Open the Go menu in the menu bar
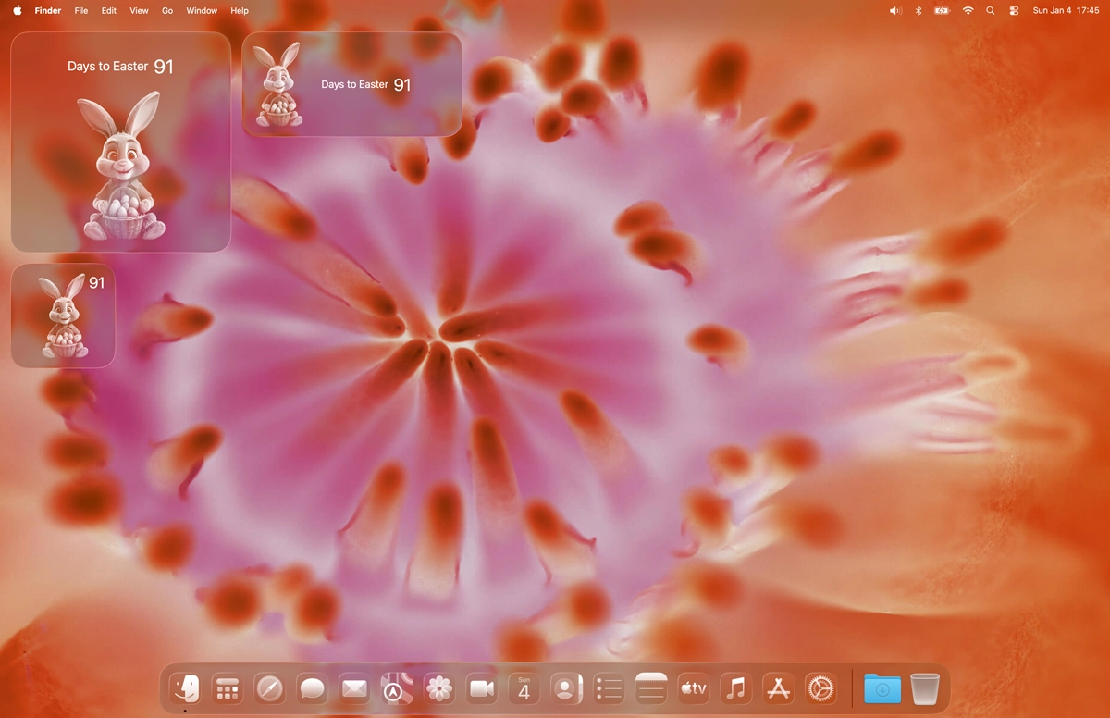 (x=166, y=10)
